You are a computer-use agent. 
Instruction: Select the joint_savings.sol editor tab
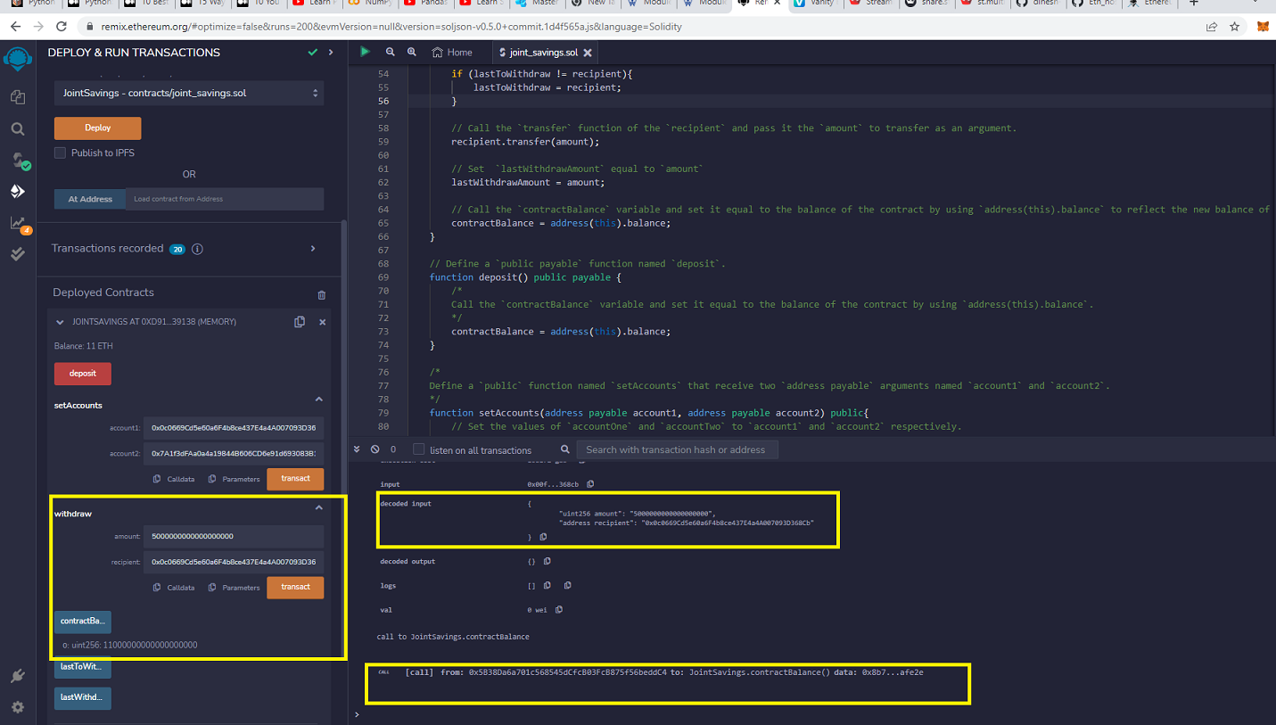(x=543, y=53)
